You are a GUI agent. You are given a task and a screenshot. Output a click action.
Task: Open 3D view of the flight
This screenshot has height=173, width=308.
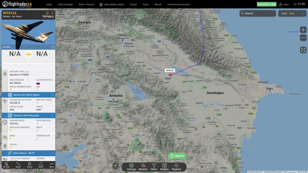pos(6,165)
